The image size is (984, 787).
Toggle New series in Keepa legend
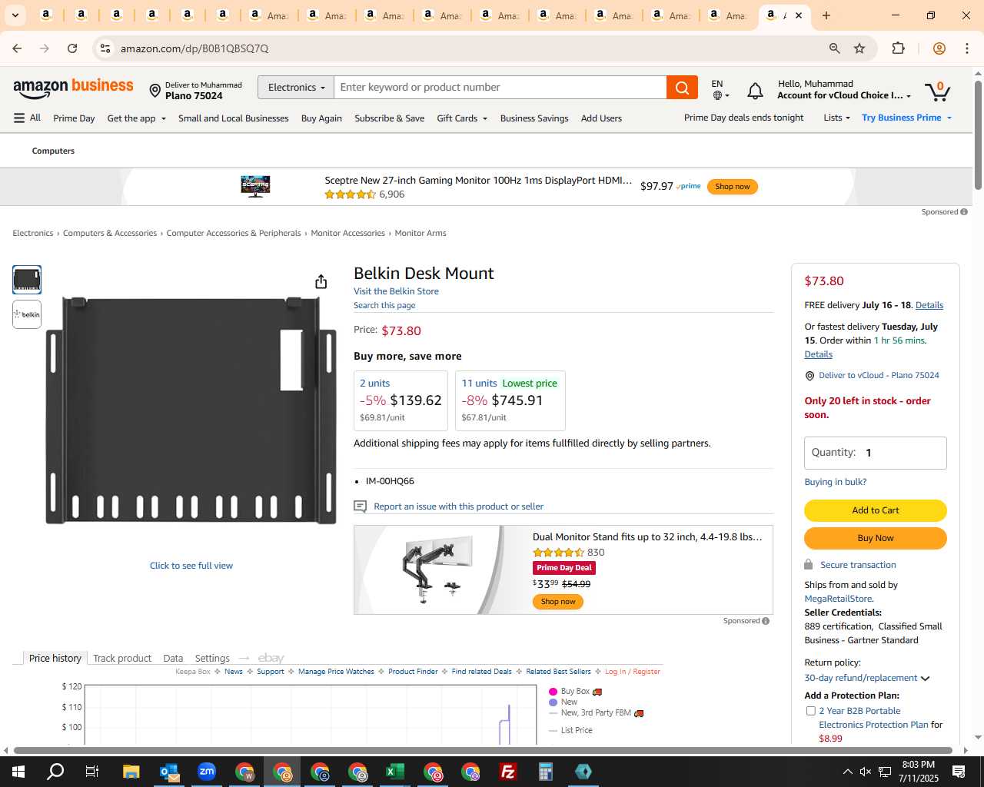(x=563, y=702)
